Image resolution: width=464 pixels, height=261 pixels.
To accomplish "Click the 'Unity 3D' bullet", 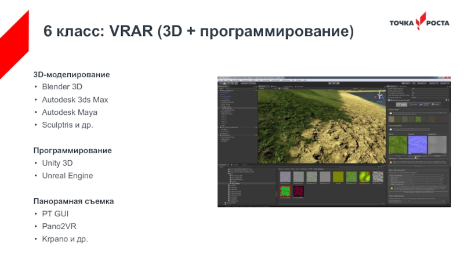I will (x=57, y=163).
